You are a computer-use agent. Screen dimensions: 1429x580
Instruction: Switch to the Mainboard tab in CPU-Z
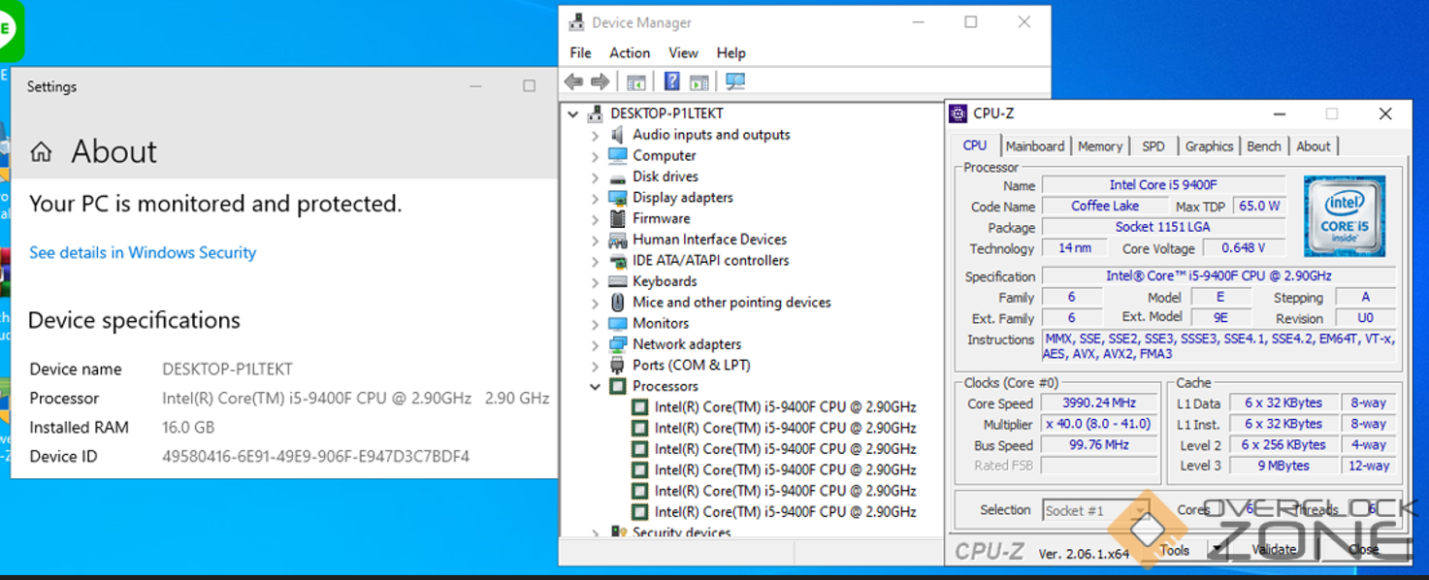tap(1034, 146)
